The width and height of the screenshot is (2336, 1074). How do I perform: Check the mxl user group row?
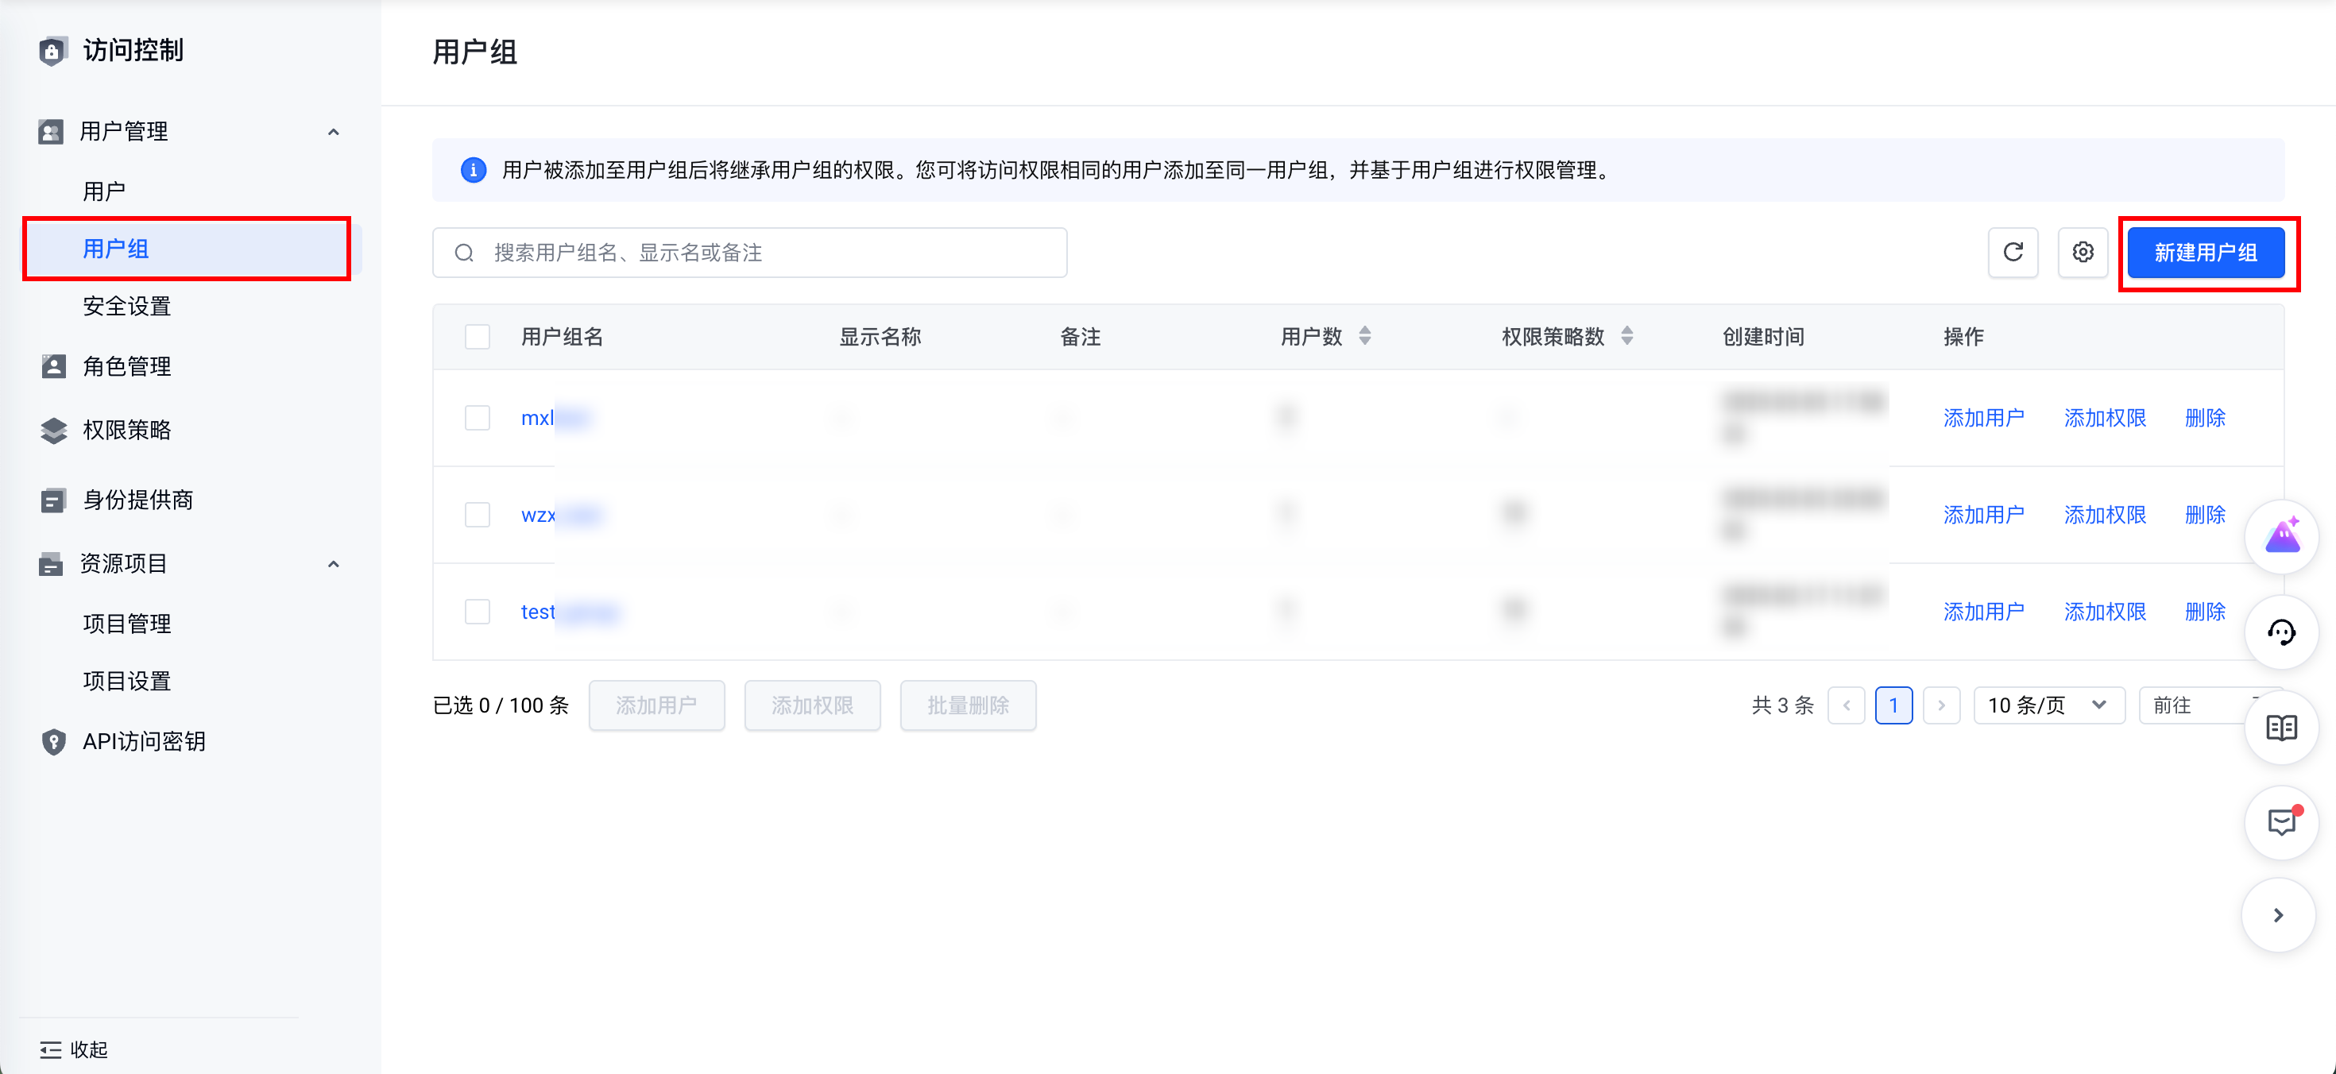point(477,418)
